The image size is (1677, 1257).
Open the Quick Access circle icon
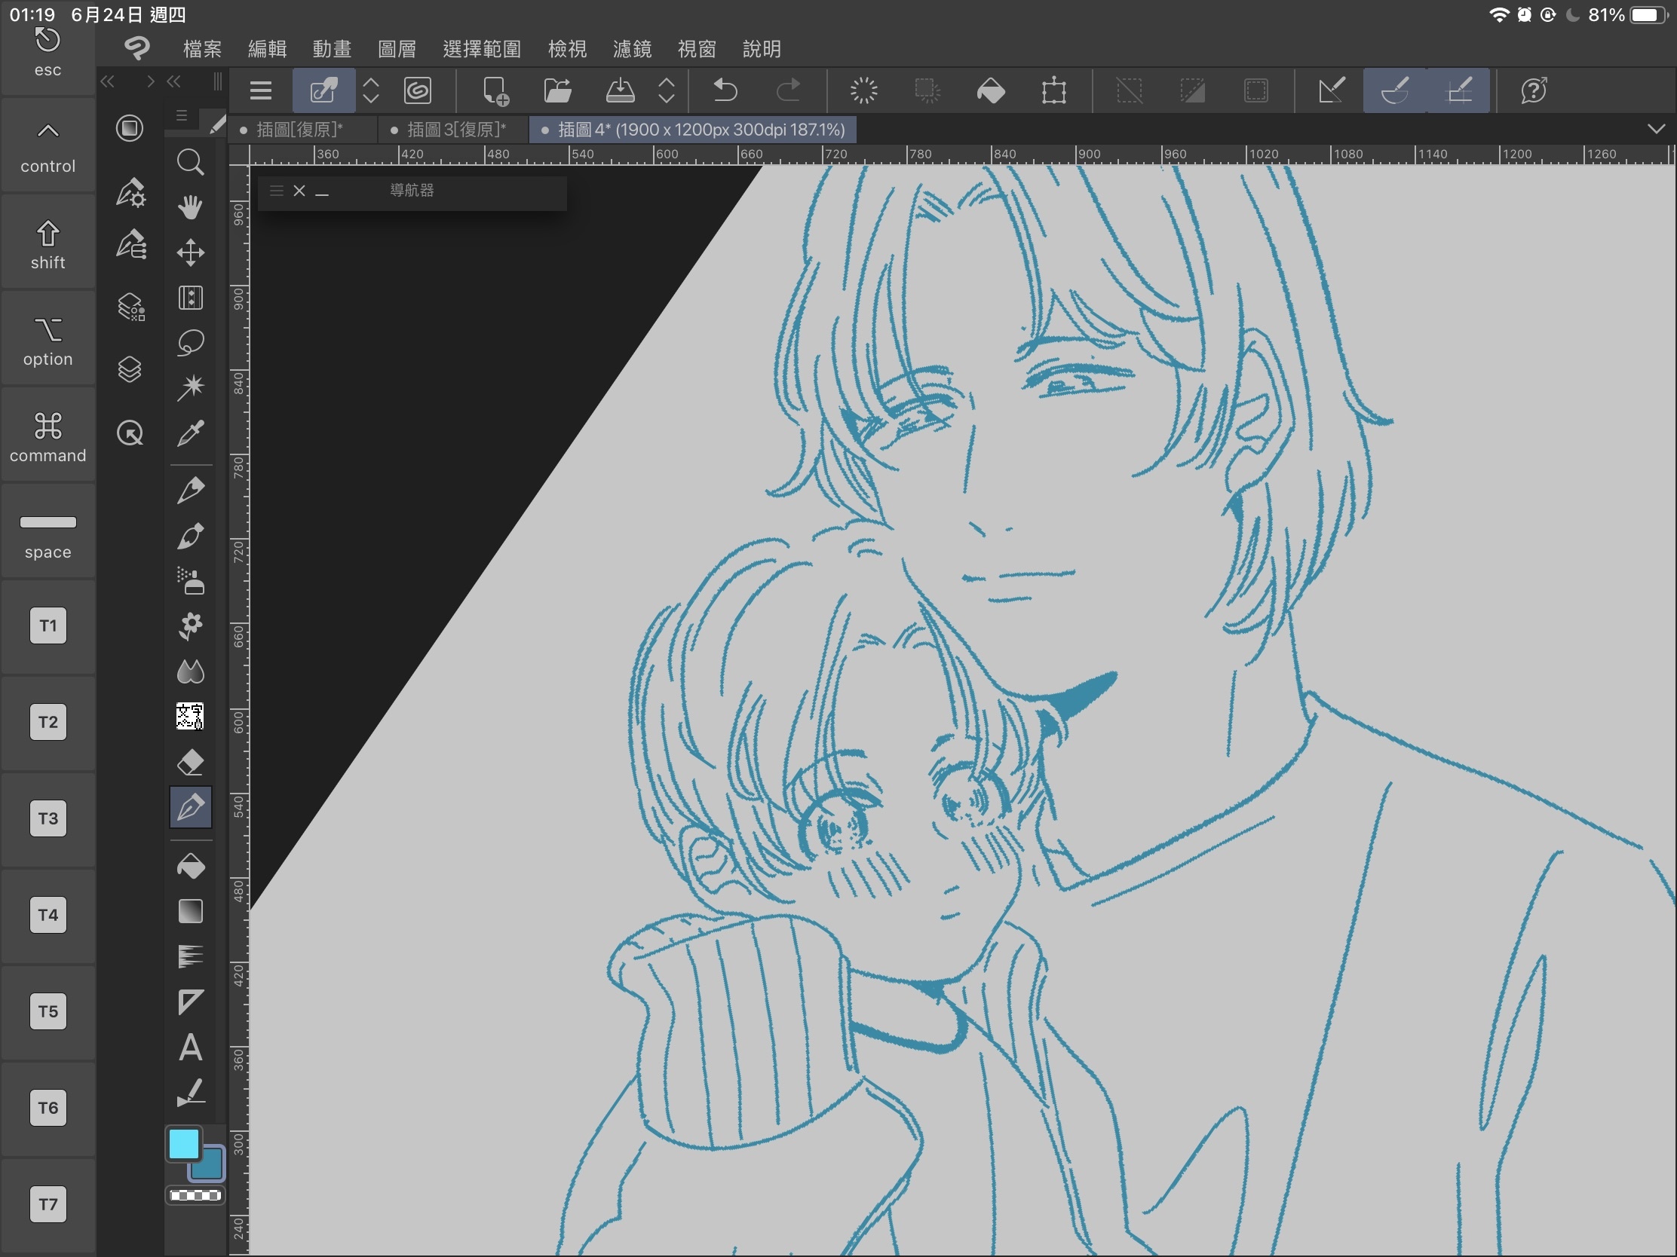[x=130, y=433]
